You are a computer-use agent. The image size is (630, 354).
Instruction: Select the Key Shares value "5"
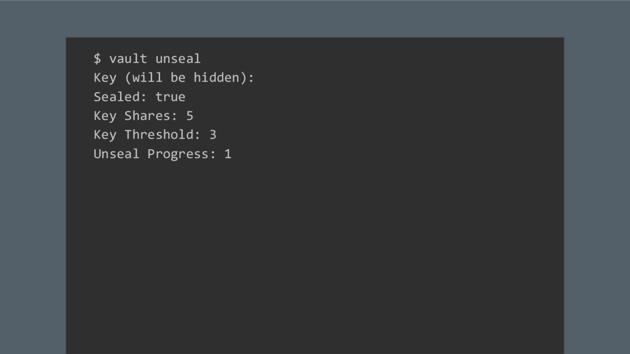pos(189,116)
